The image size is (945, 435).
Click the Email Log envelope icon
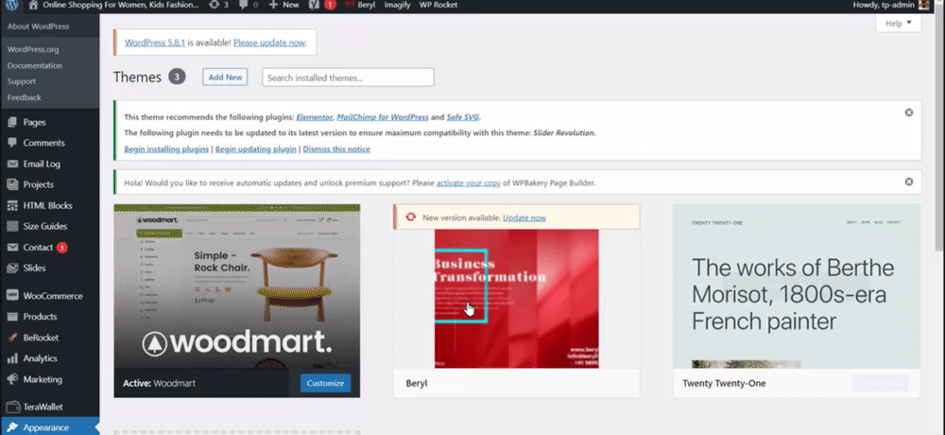click(x=12, y=164)
